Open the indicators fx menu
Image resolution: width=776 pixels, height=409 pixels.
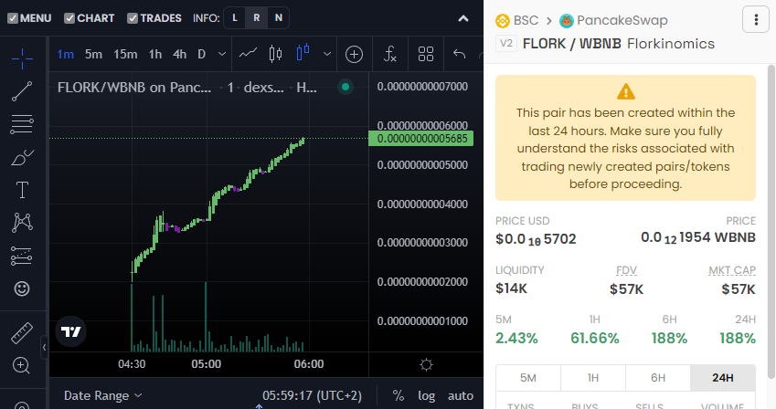[390, 54]
